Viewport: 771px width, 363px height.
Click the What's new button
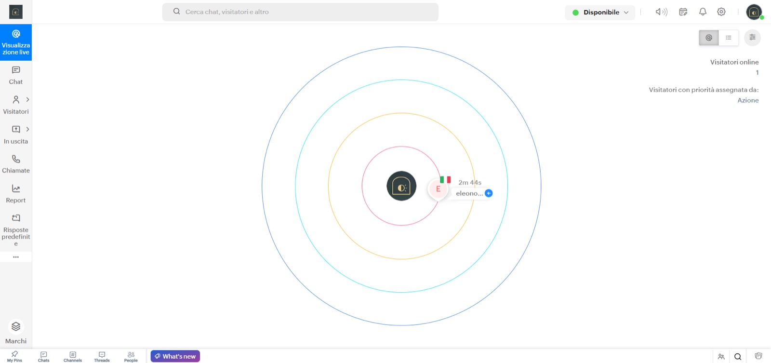point(175,356)
